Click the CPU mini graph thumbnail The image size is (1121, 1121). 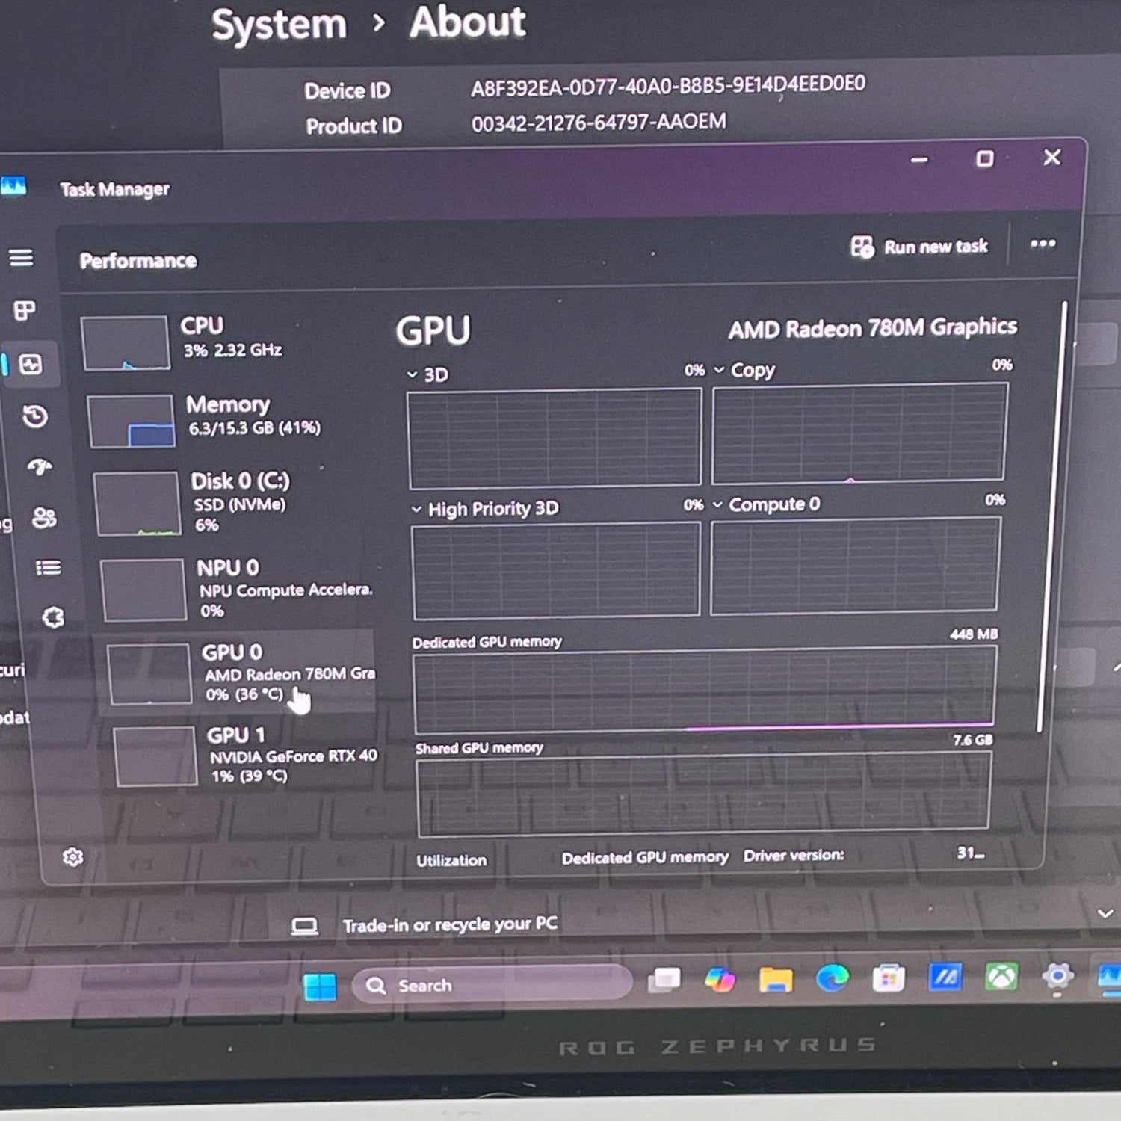click(126, 343)
